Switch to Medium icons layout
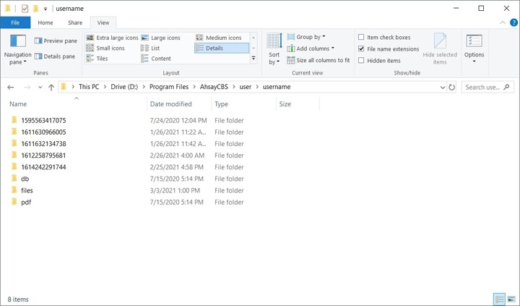The width and height of the screenshot is (520, 306). click(219, 38)
